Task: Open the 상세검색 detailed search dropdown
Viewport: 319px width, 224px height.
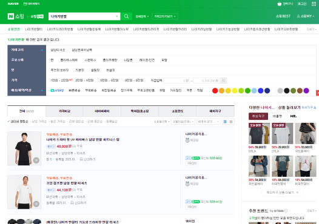Action: (142, 16)
